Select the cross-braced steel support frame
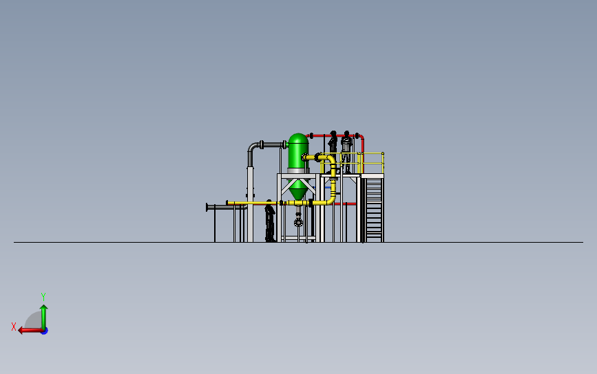The width and height of the screenshot is (597, 374). [x=298, y=208]
